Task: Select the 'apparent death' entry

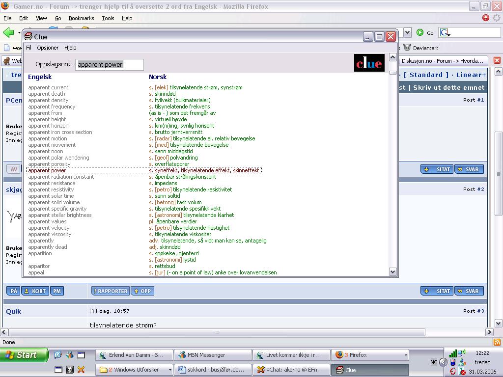Action: pos(47,94)
